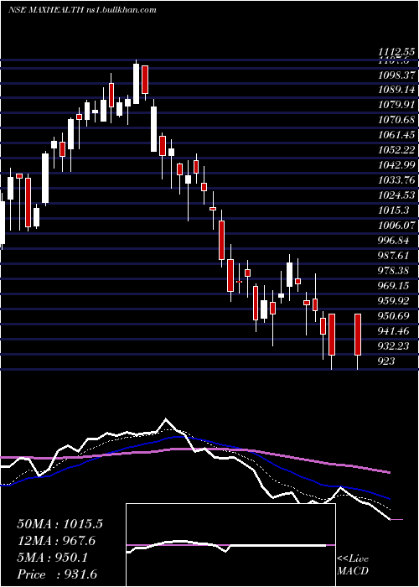The width and height of the screenshot is (419, 587).
Task: Click the last red candlestick on the right
Action: click(x=358, y=335)
